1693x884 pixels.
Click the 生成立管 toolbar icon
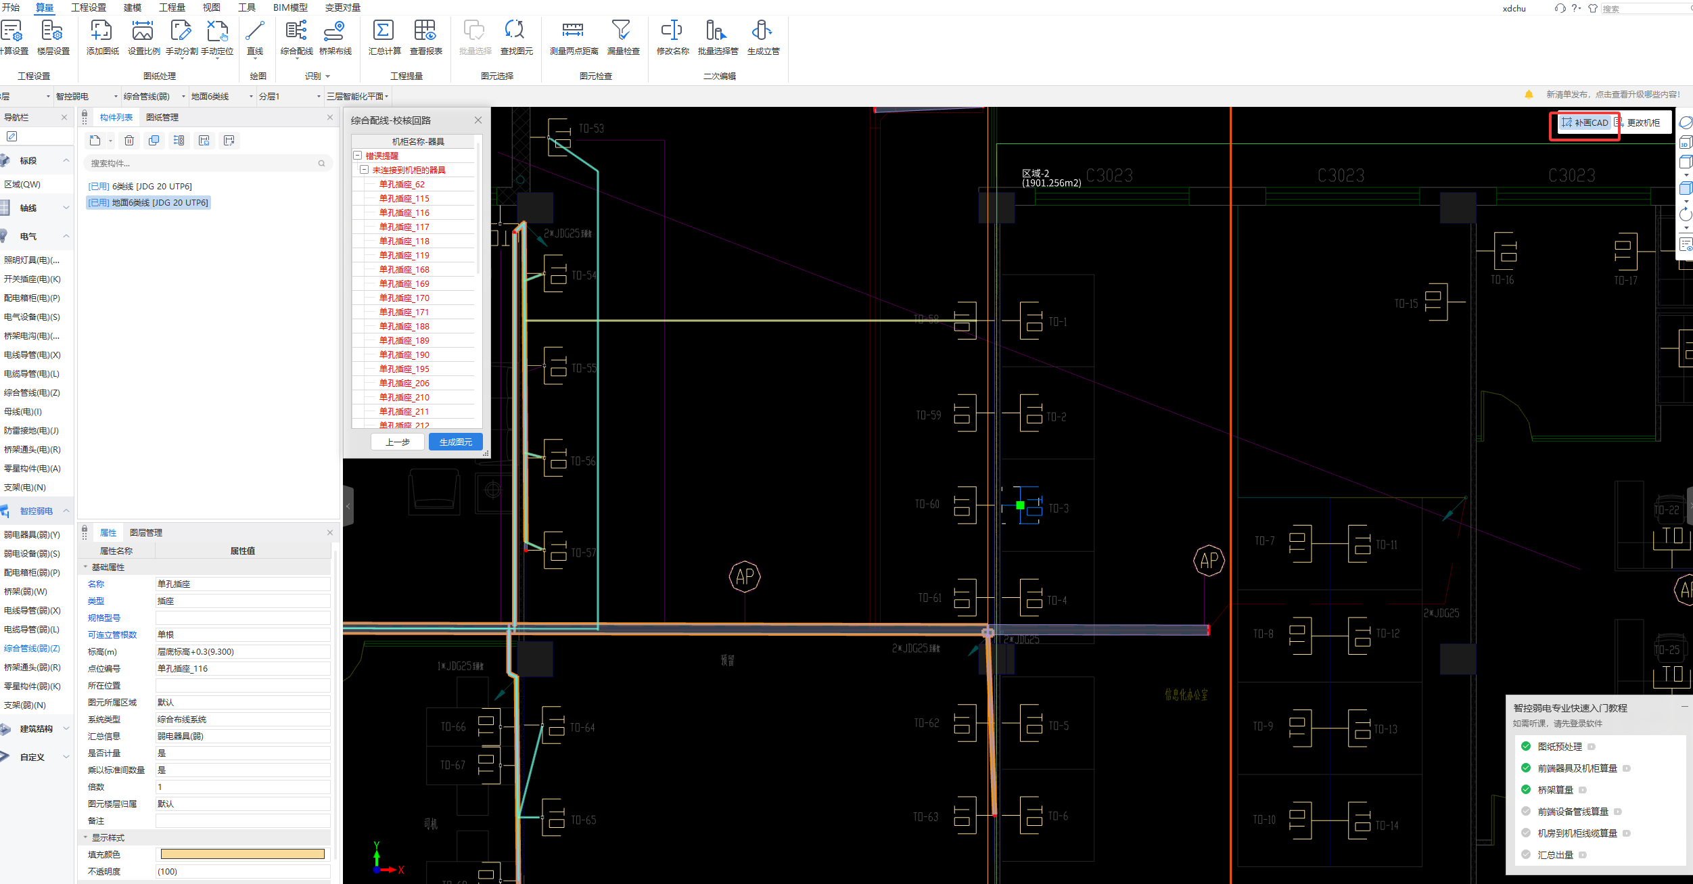[x=762, y=30]
